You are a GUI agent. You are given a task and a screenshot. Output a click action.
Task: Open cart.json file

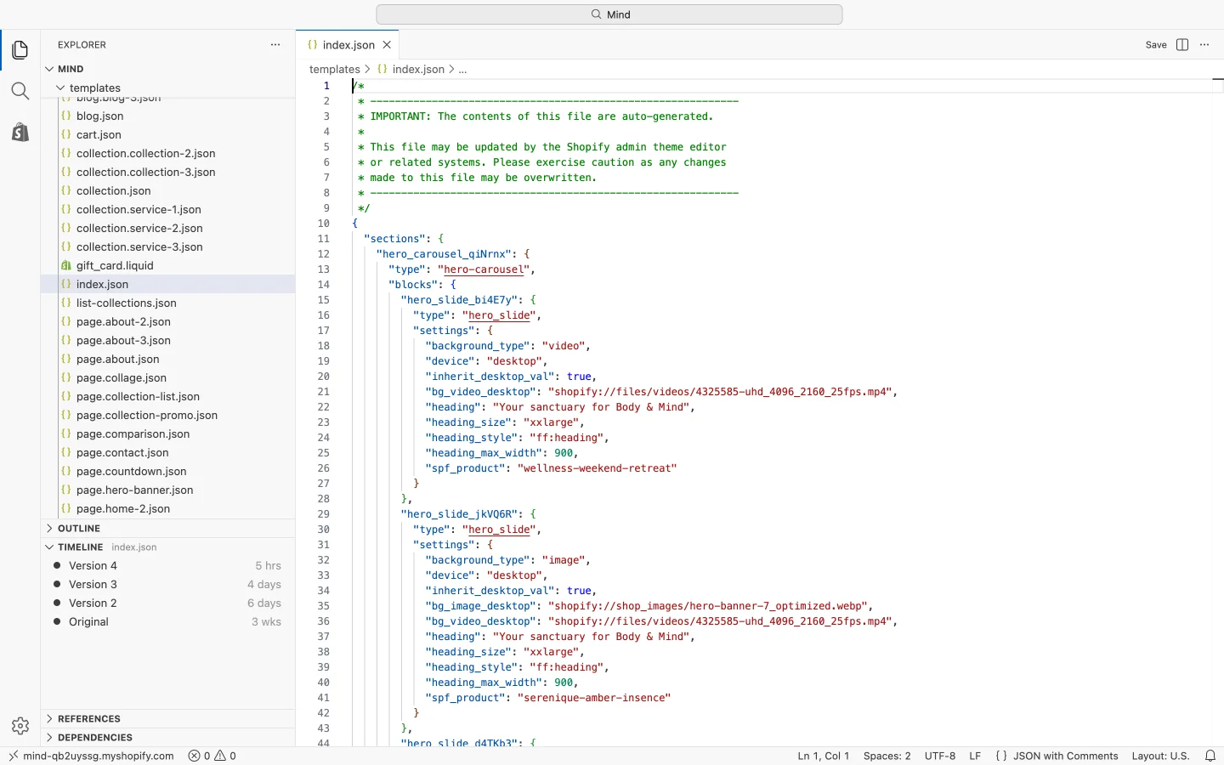168,134
